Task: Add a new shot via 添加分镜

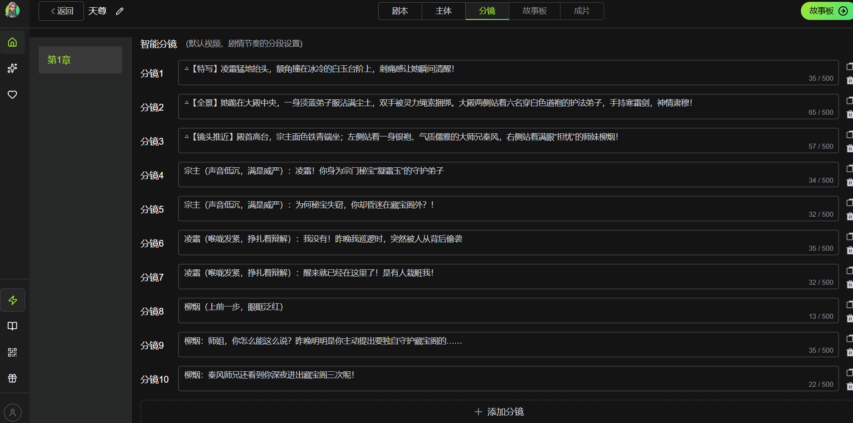Action: point(498,412)
